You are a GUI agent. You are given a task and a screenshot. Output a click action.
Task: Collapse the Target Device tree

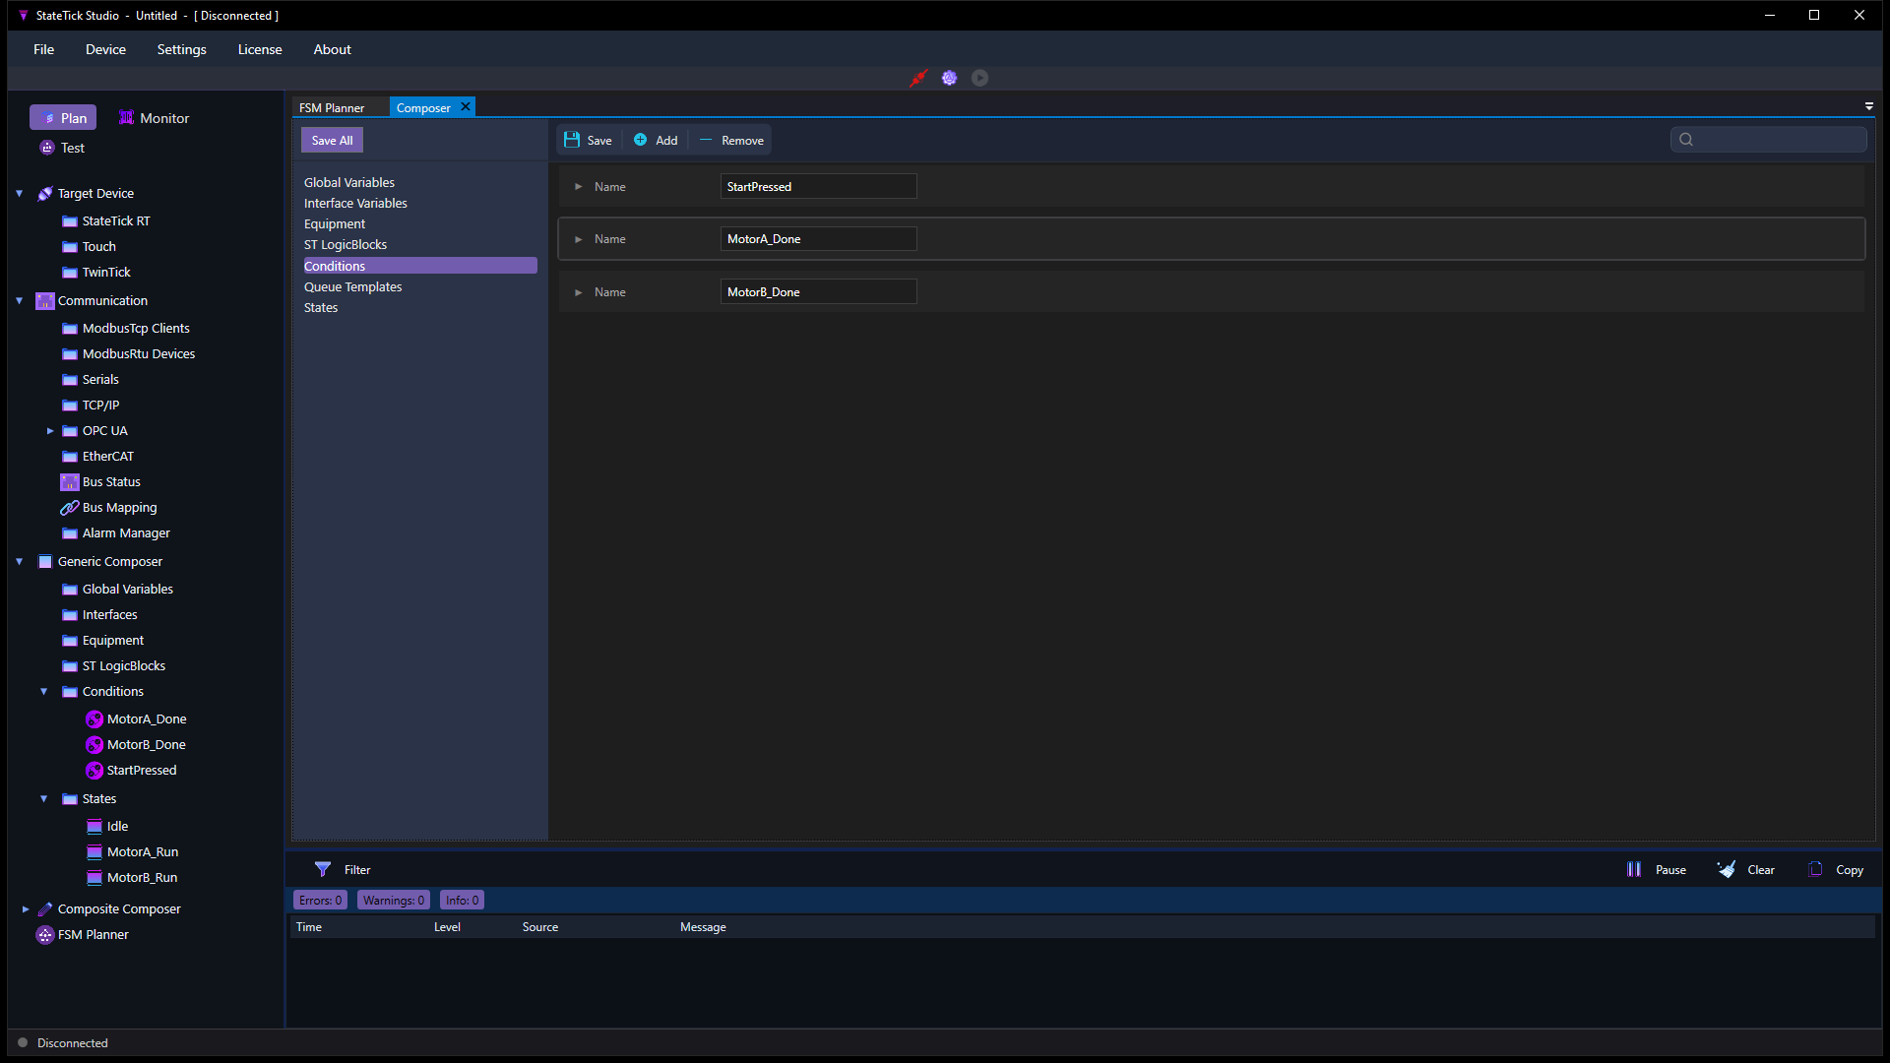pos(19,194)
